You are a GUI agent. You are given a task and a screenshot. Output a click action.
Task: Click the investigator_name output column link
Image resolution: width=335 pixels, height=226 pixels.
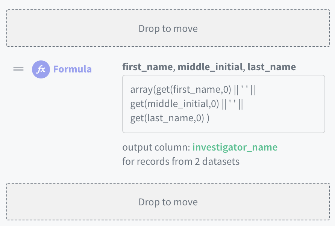[235, 147]
